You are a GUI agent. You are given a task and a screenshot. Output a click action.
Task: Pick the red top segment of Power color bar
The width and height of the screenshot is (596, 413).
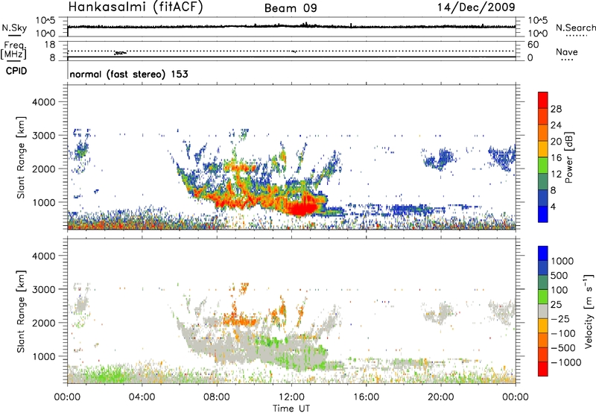point(543,100)
